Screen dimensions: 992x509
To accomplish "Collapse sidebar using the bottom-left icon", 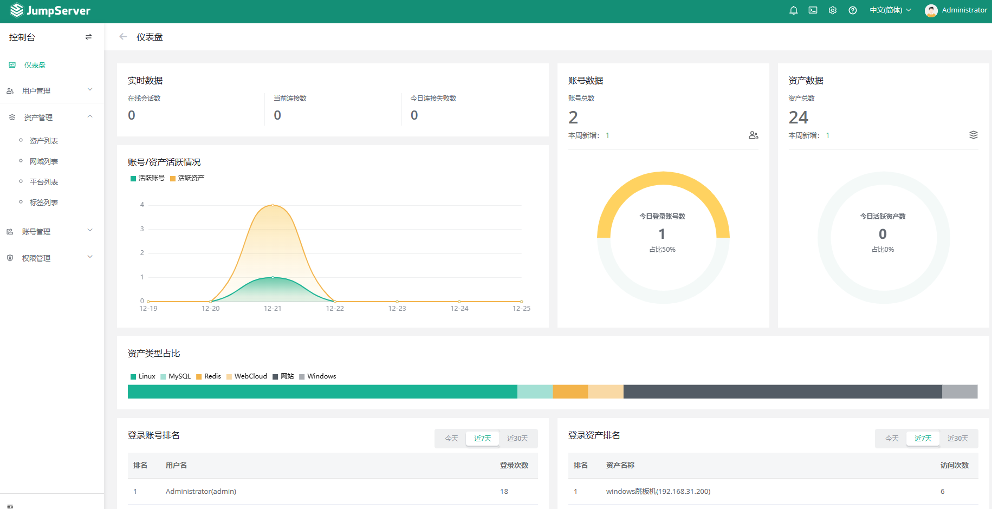I will pyautogui.click(x=10, y=506).
